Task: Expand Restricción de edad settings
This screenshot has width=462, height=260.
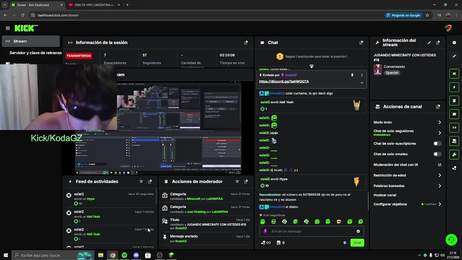Action: [440, 175]
